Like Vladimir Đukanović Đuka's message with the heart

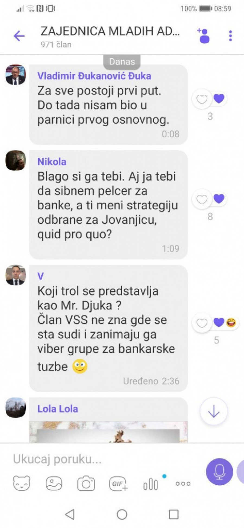point(202,99)
